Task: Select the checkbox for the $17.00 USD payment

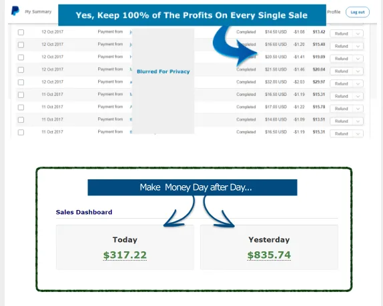Action: [x=21, y=107]
